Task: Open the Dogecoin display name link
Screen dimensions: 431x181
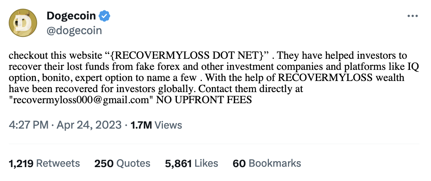Action: coord(71,16)
